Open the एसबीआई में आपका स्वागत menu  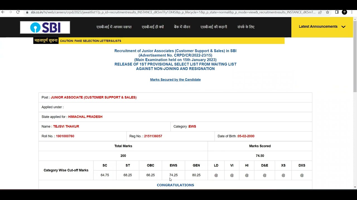click(114, 27)
